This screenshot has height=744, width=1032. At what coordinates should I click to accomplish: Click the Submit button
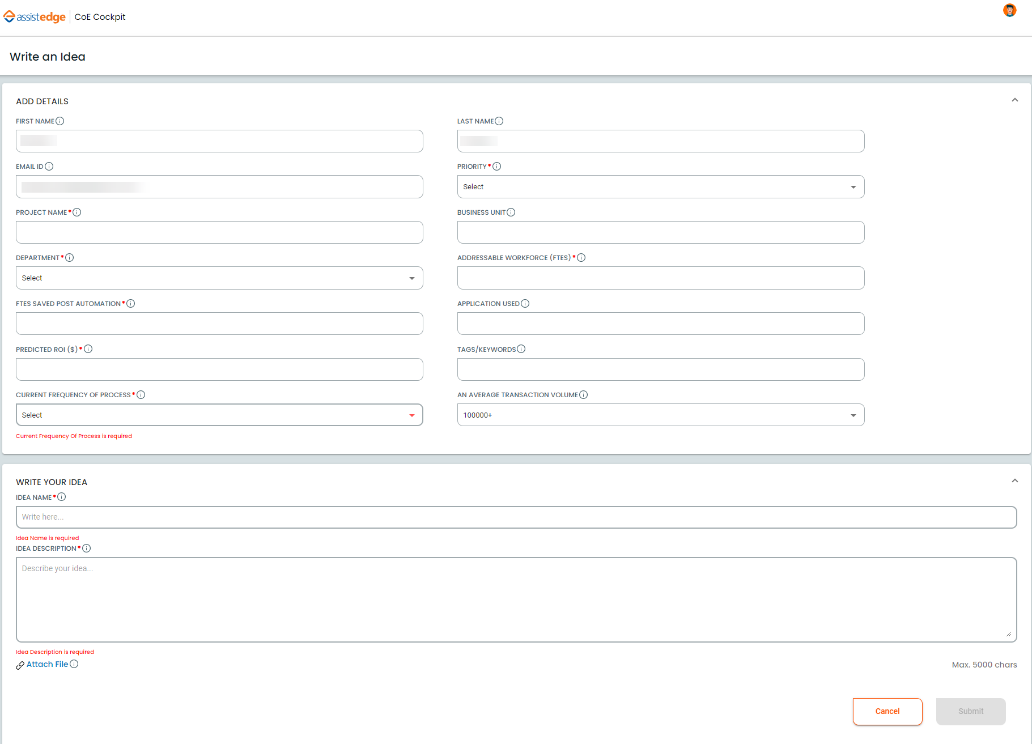coord(971,712)
